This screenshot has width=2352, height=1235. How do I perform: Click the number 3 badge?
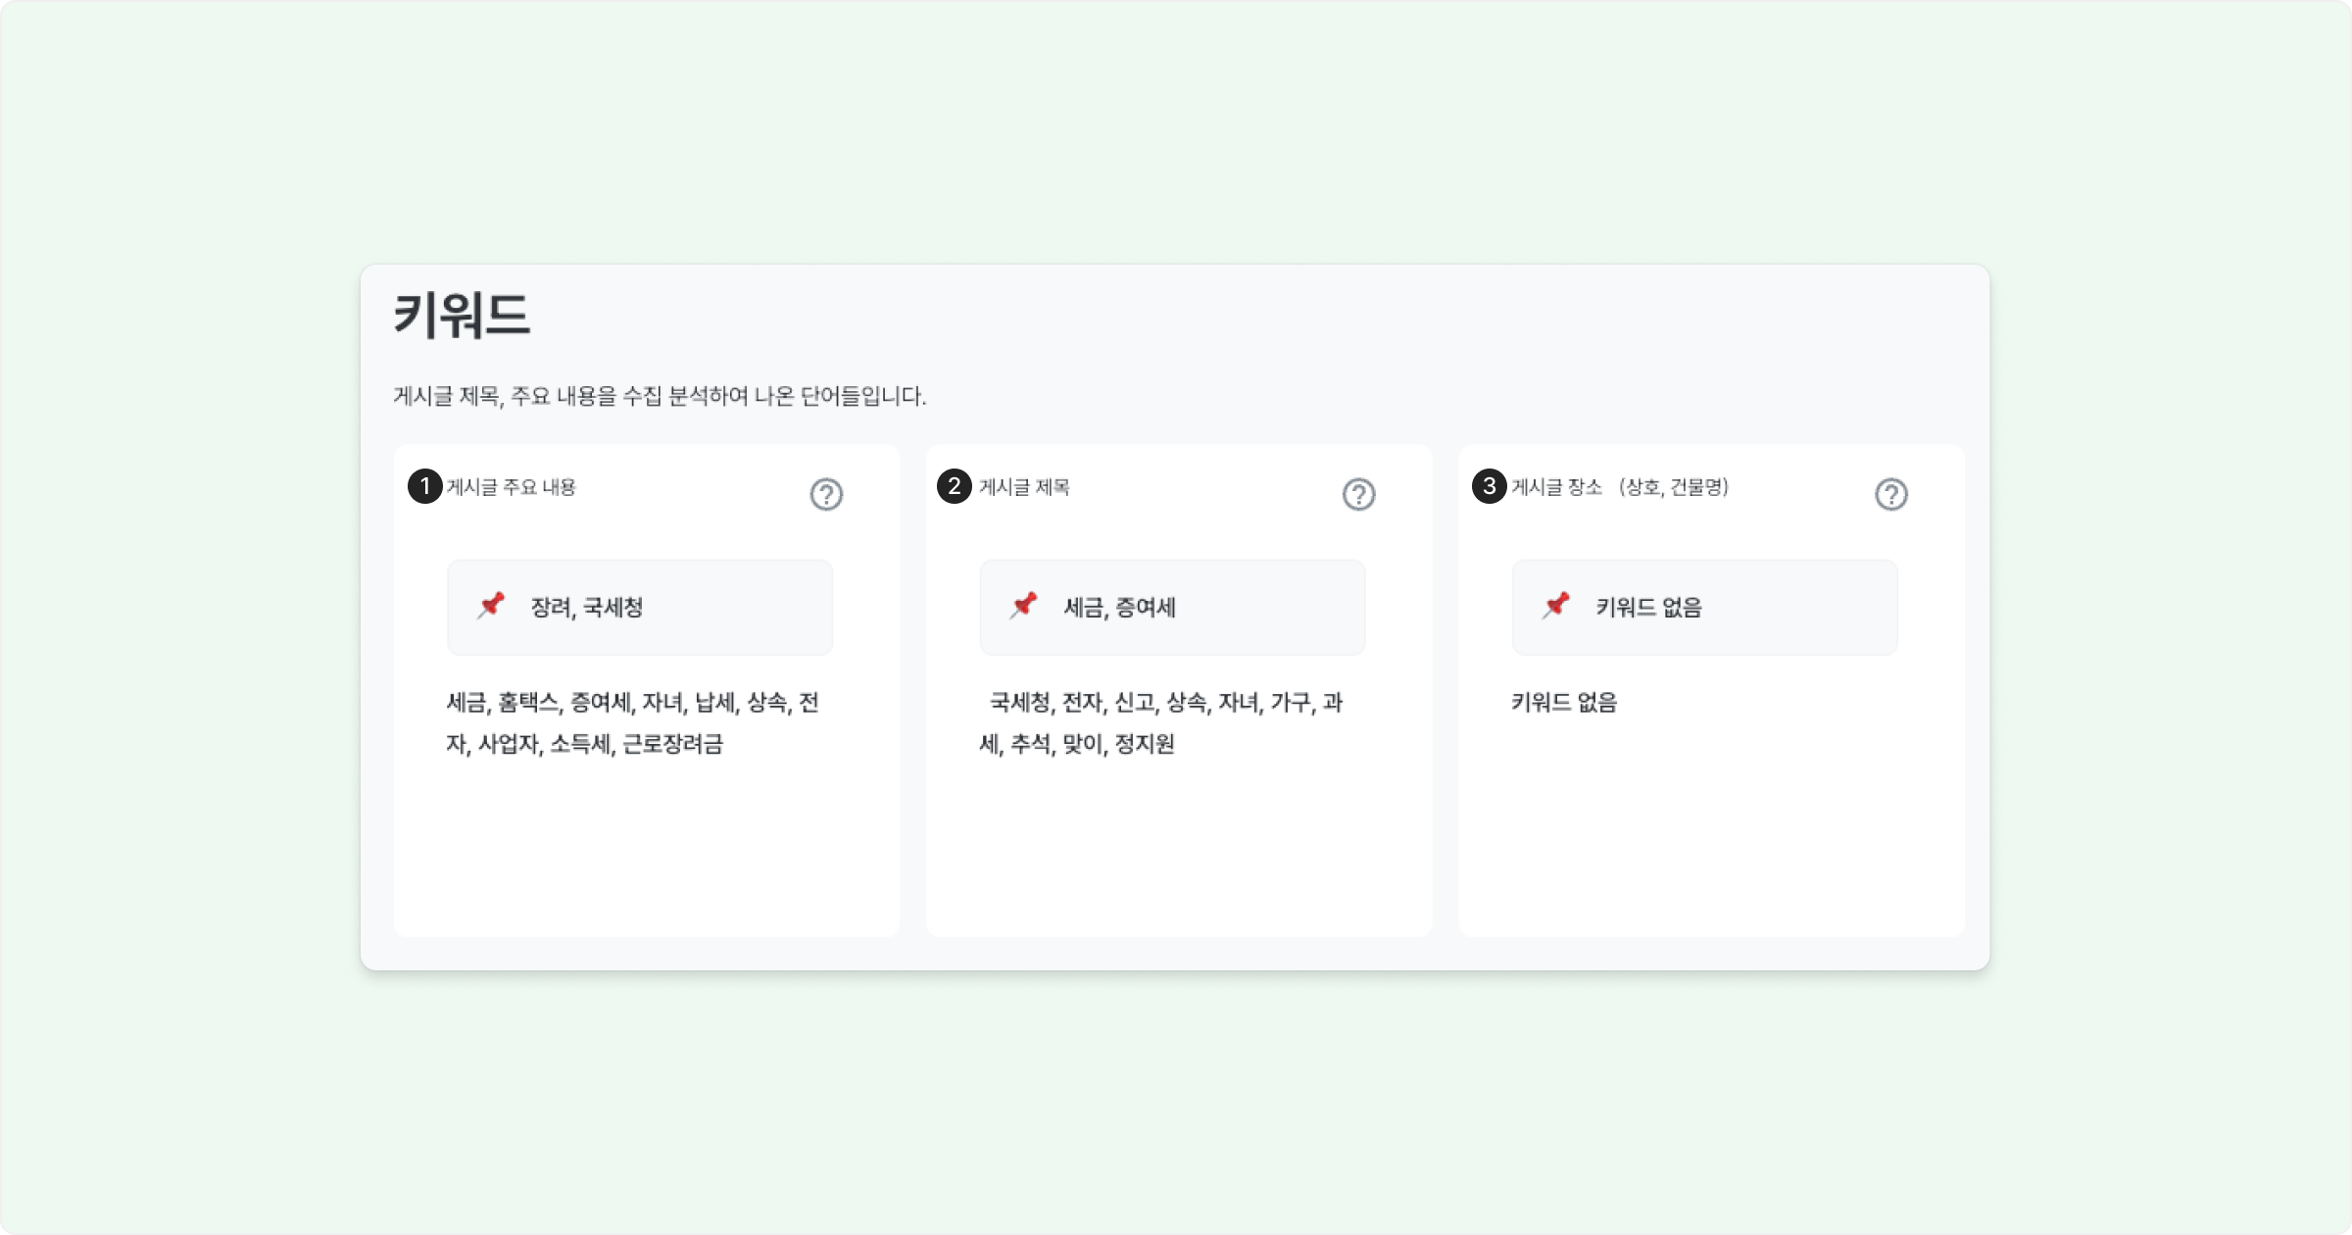click(1490, 486)
